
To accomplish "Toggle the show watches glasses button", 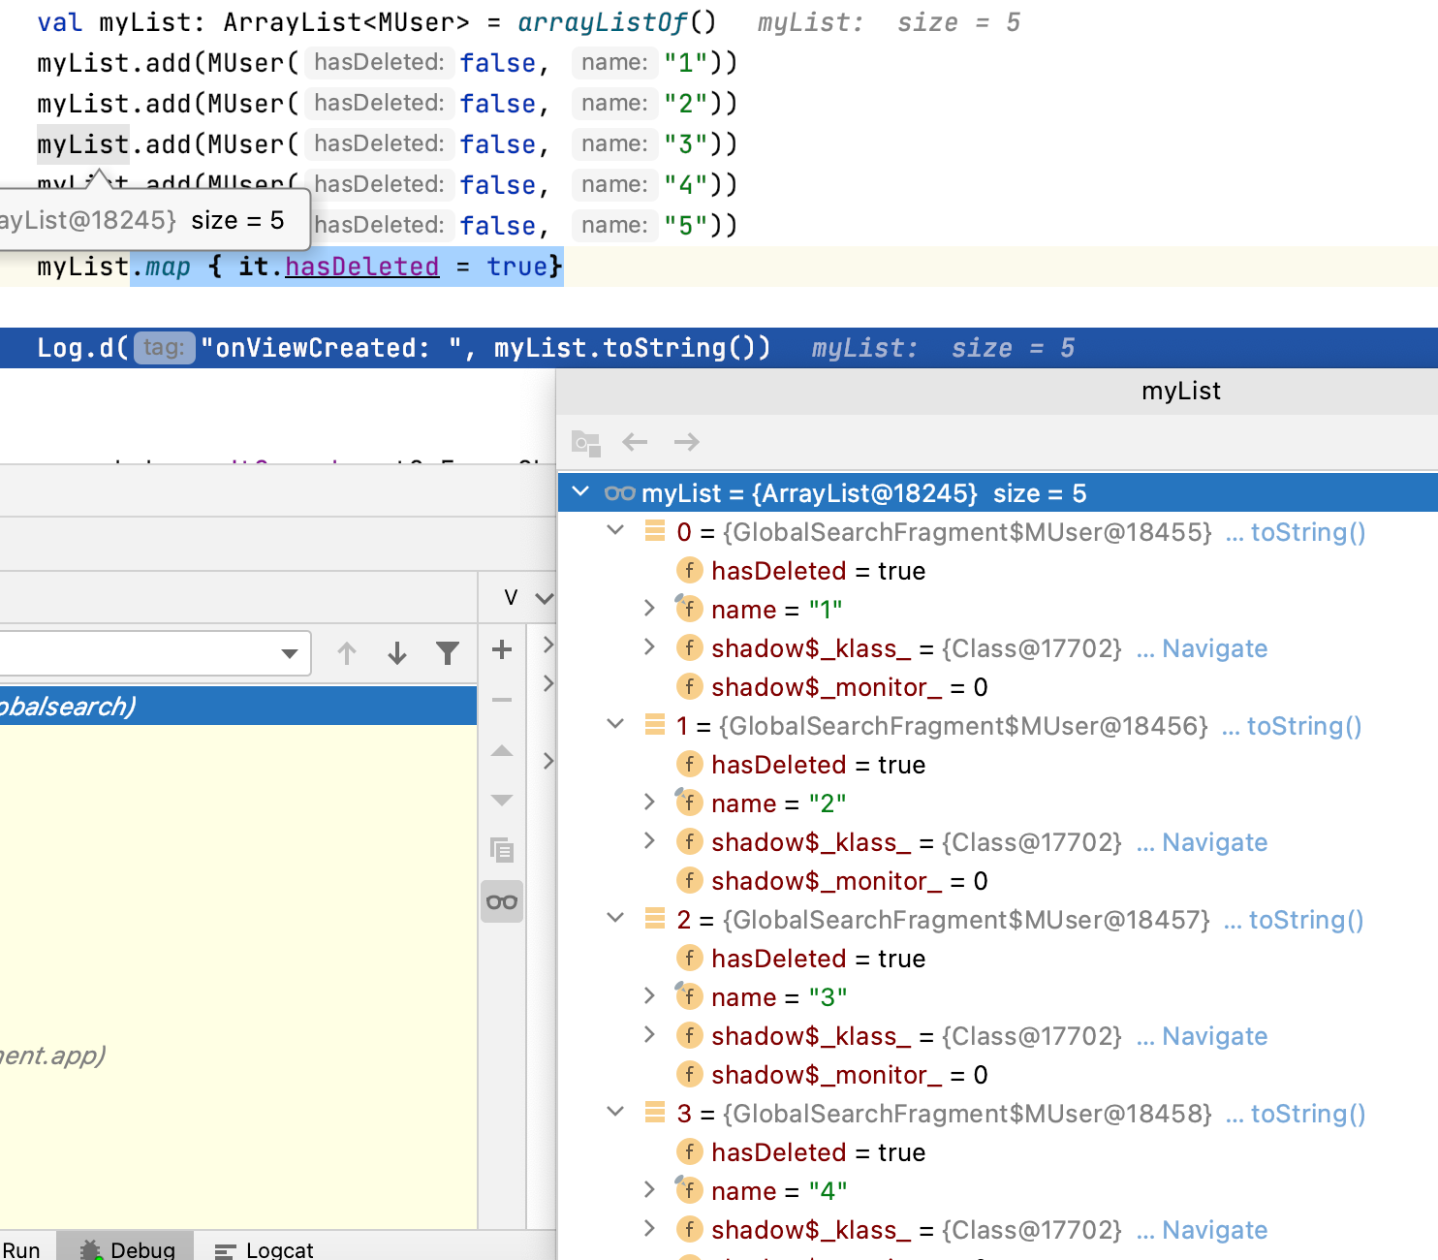I will tap(502, 901).
